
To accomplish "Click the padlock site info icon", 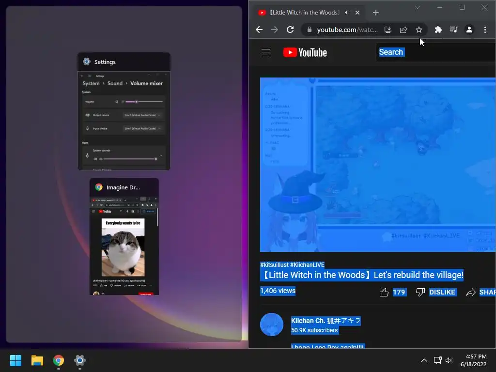I will (310, 30).
